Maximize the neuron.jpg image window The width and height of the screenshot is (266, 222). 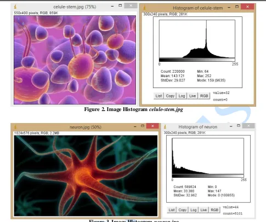coord(143,126)
